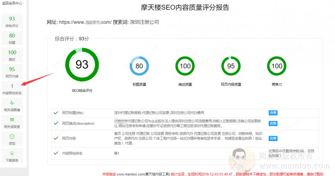Click 合格 badge in 网页标题 row
This screenshot has height=176, width=335.
coord(273,113)
